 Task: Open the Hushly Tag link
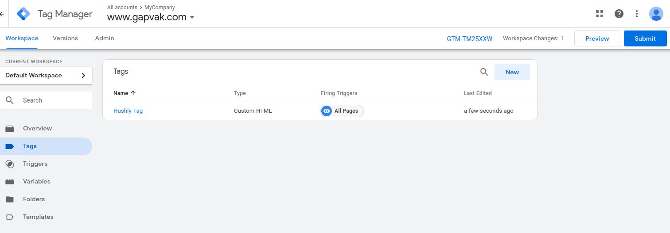(128, 111)
